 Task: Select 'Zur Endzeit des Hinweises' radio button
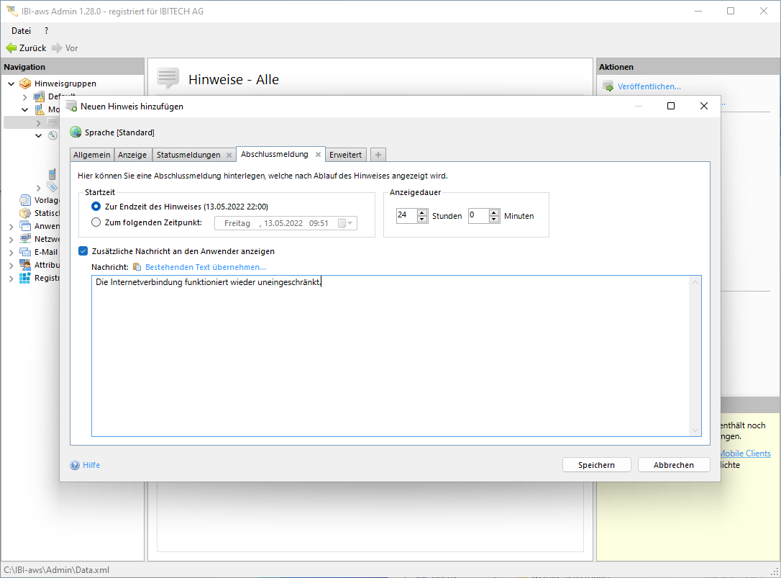96,207
